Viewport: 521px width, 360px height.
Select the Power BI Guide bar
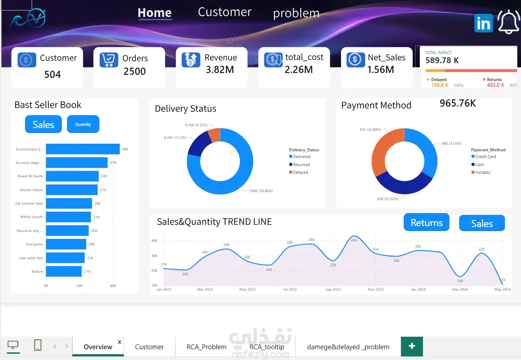click(x=72, y=176)
